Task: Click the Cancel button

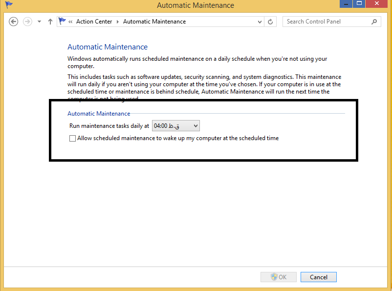Action: 319,277
